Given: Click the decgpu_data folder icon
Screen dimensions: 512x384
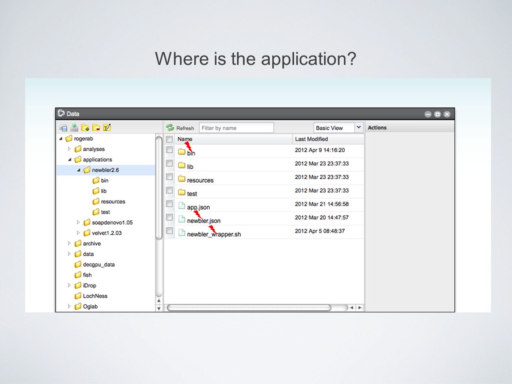Looking at the screenshot, I should tap(78, 265).
